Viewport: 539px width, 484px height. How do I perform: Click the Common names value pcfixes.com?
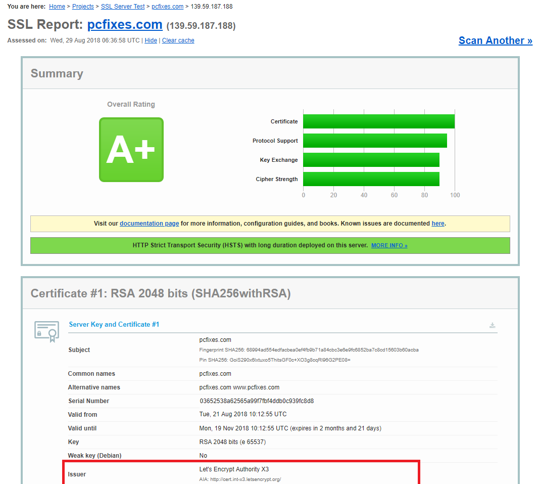point(215,374)
